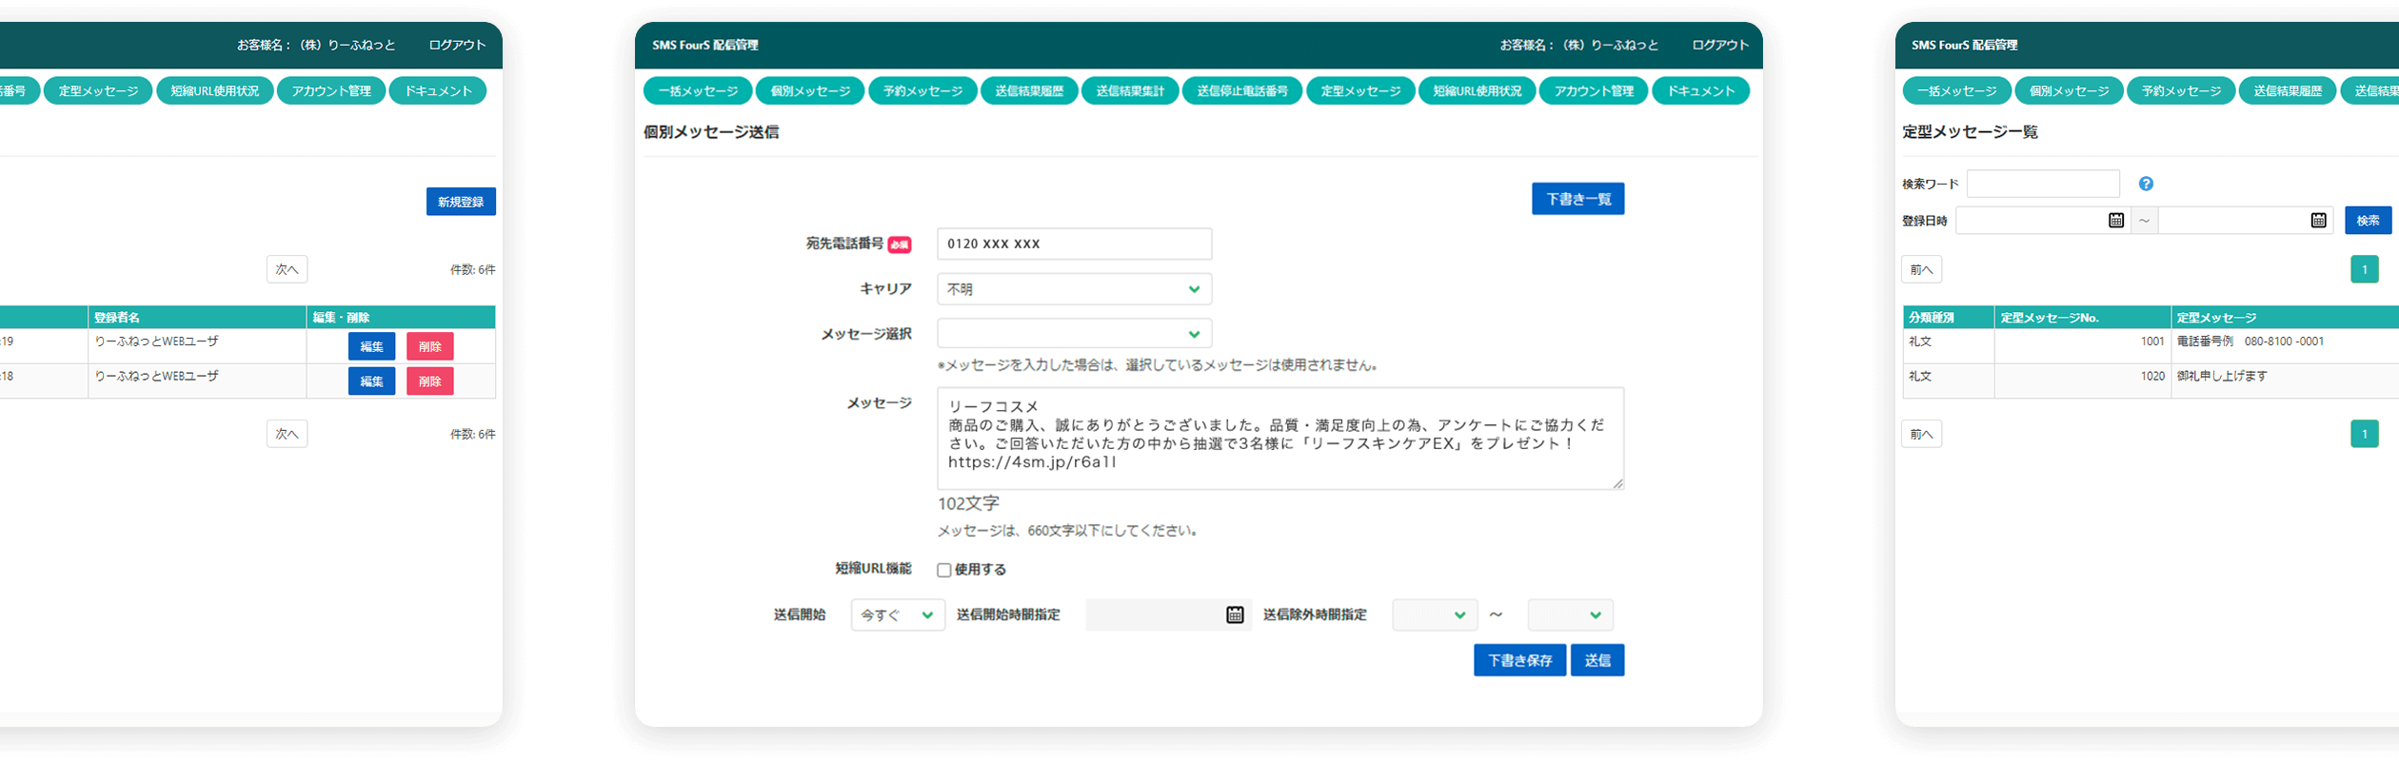Enable 短縮URL機能 使用する checkbox
The image size is (2399, 762).
click(944, 570)
